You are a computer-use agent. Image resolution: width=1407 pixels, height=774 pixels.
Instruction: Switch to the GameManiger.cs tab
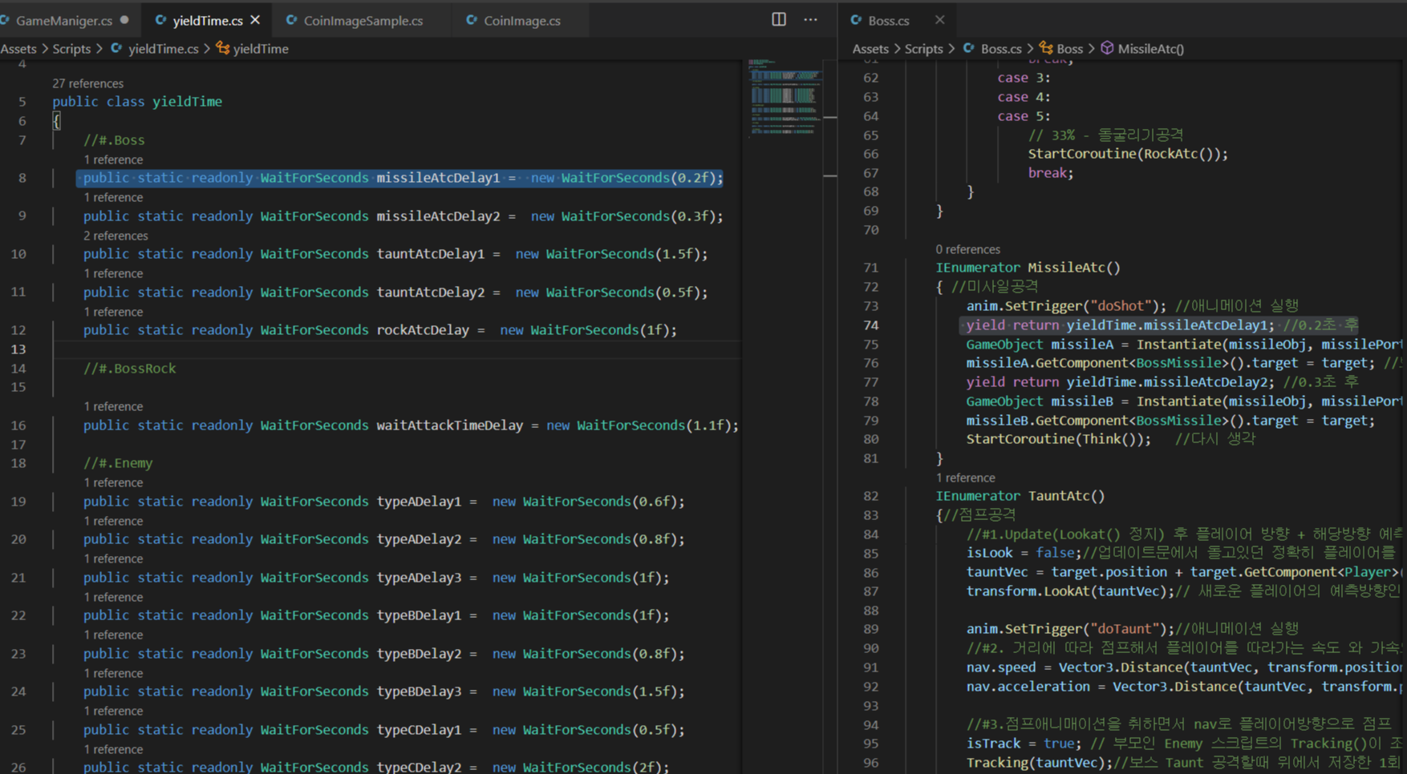(x=63, y=21)
